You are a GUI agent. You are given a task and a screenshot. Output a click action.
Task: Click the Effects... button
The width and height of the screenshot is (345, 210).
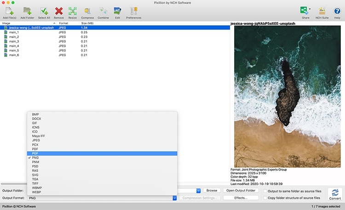[241, 198]
